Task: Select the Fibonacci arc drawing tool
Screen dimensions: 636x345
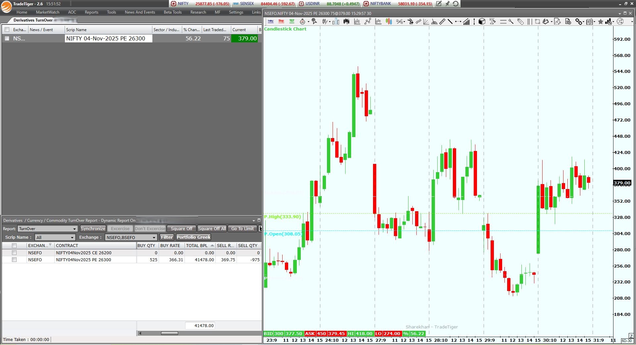Action: click(434, 22)
